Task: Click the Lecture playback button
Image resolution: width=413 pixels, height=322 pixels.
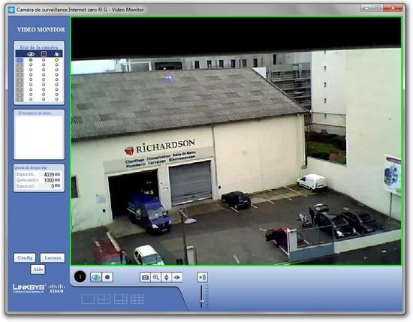Action: coord(53,257)
